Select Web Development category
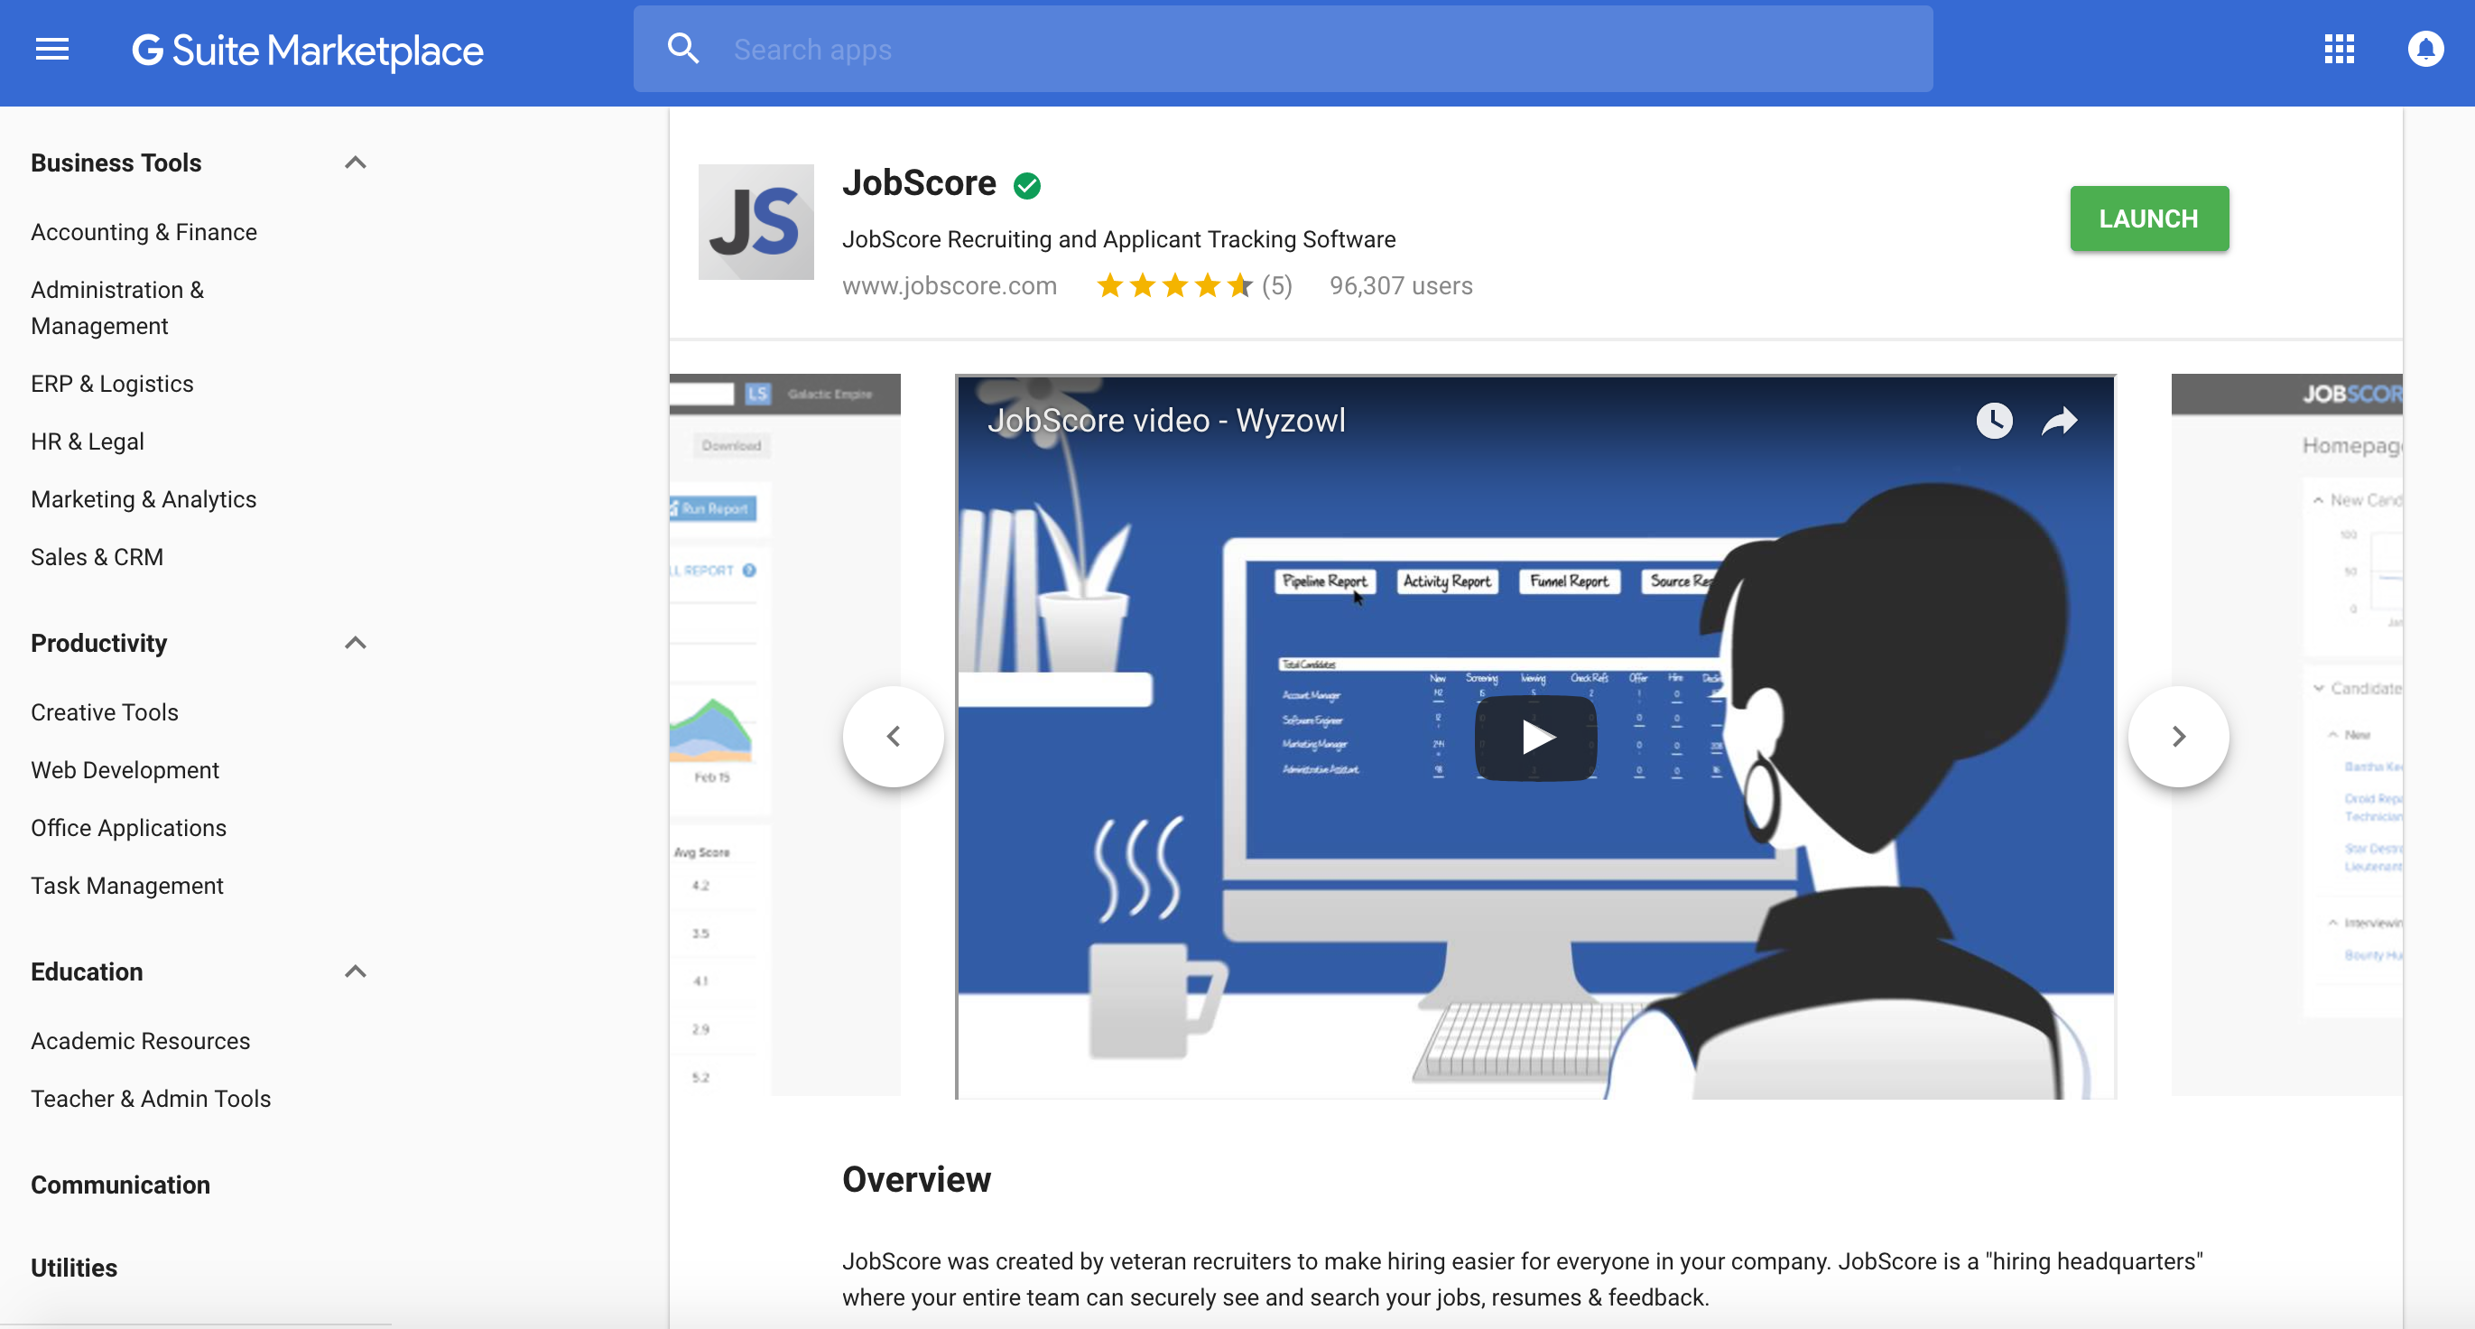2475x1329 pixels. pyautogui.click(x=125, y=770)
